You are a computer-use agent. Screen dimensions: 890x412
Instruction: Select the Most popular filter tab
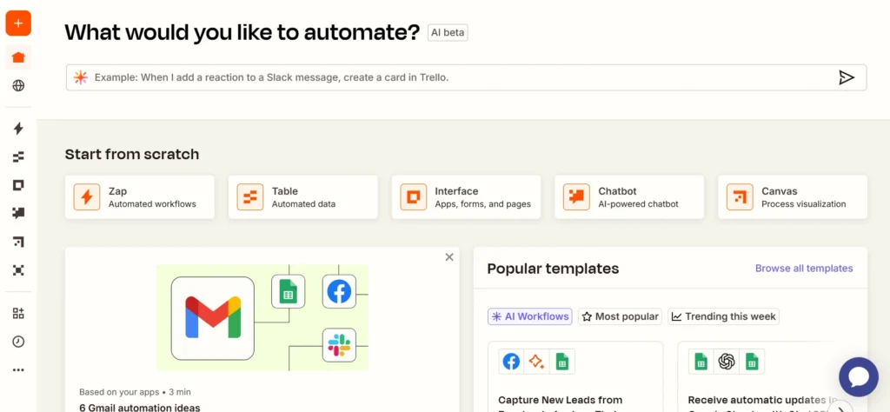pyautogui.click(x=621, y=316)
